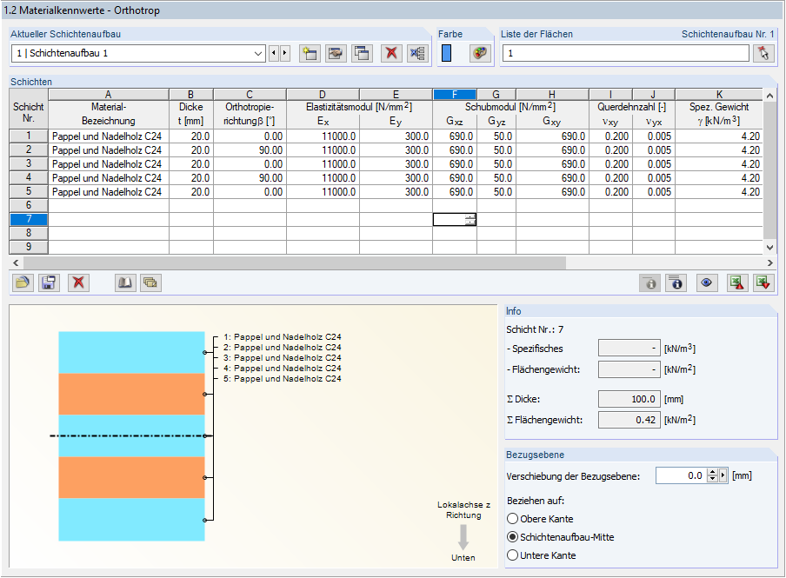Open the color palette icon next to Farbe

click(480, 53)
